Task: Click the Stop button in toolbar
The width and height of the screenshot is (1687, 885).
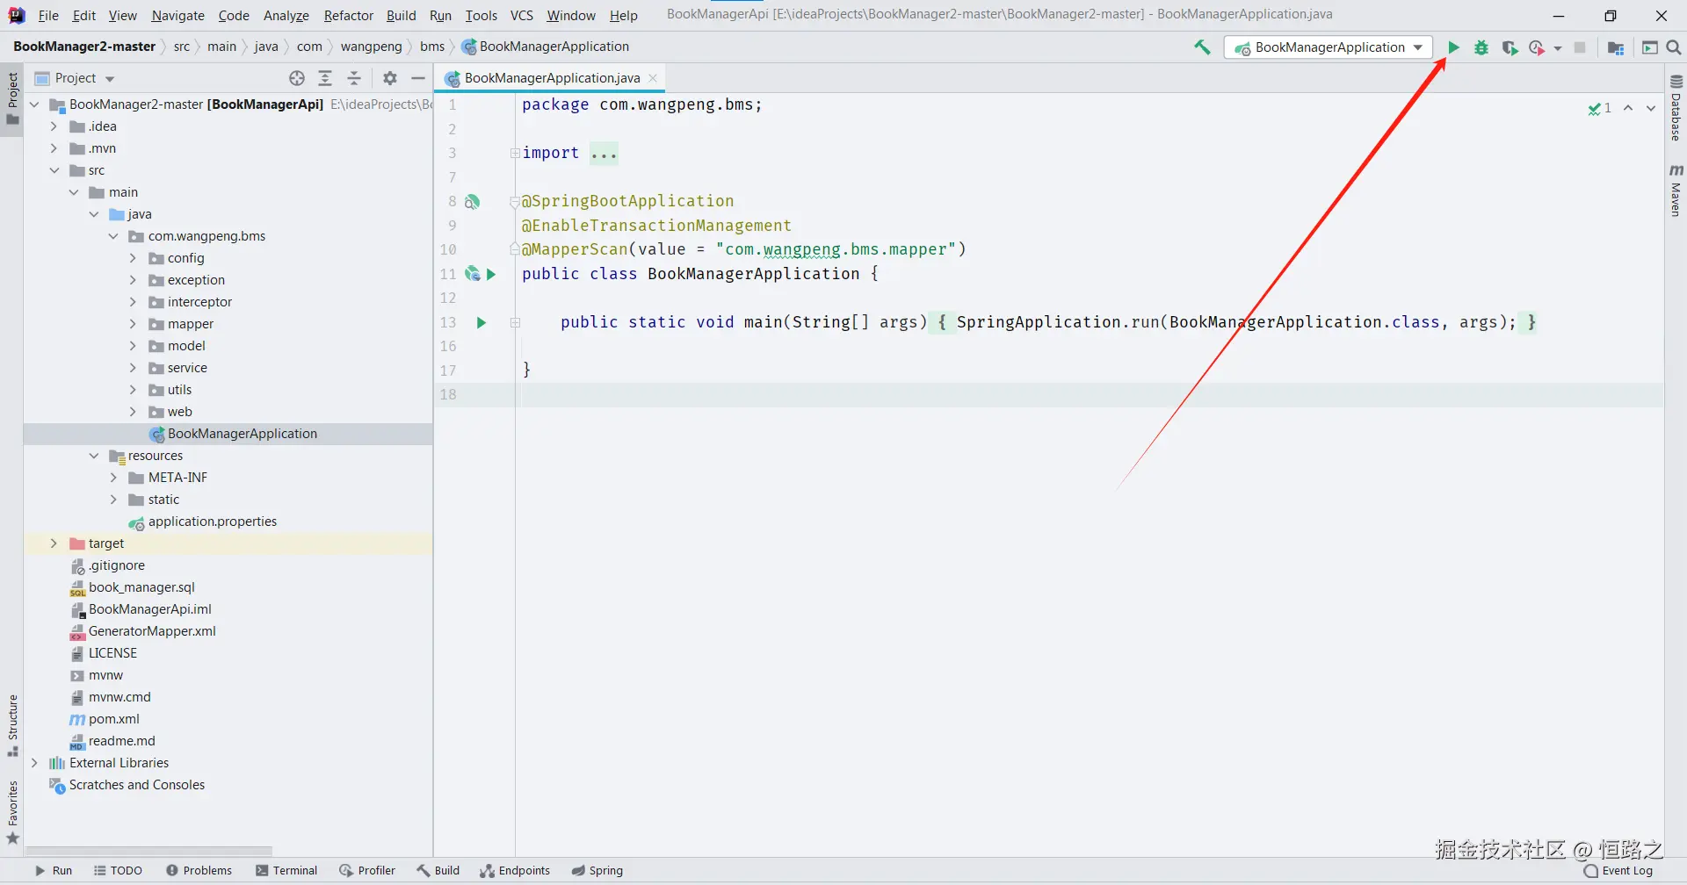Action: pos(1580,47)
